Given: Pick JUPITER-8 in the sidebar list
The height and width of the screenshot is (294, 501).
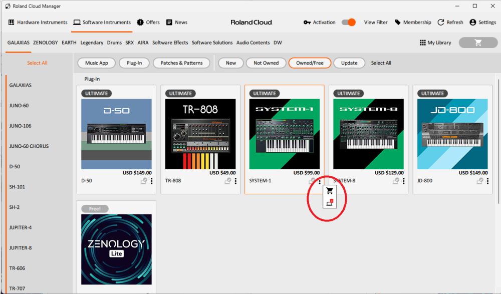Looking at the screenshot, I should pos(21,247).
